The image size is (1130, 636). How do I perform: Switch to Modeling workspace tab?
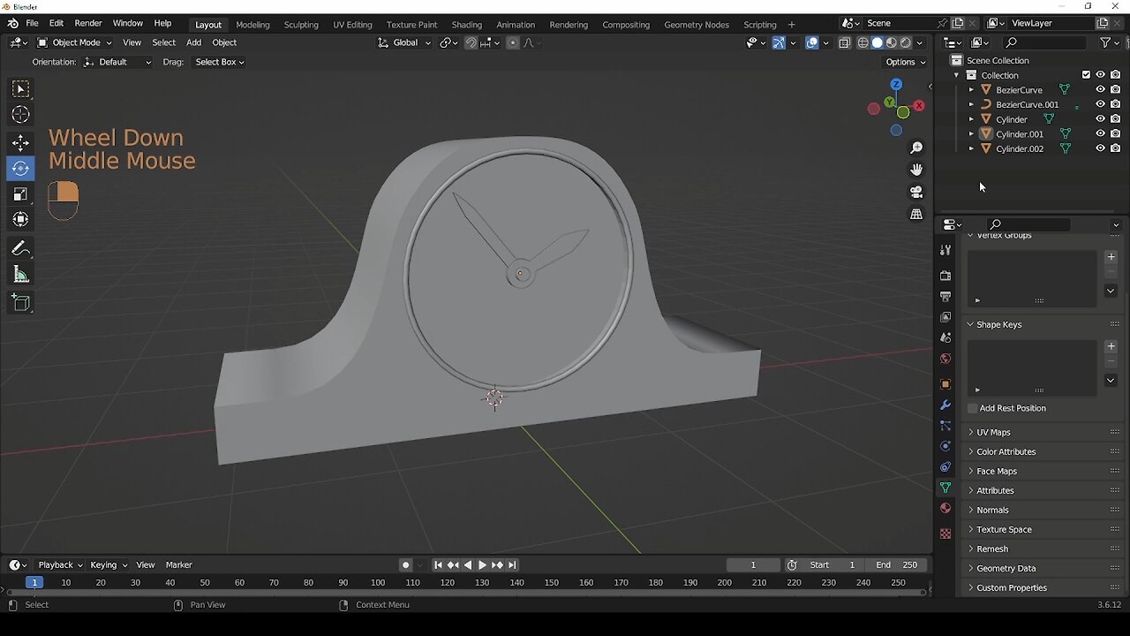tap(252, 25)
